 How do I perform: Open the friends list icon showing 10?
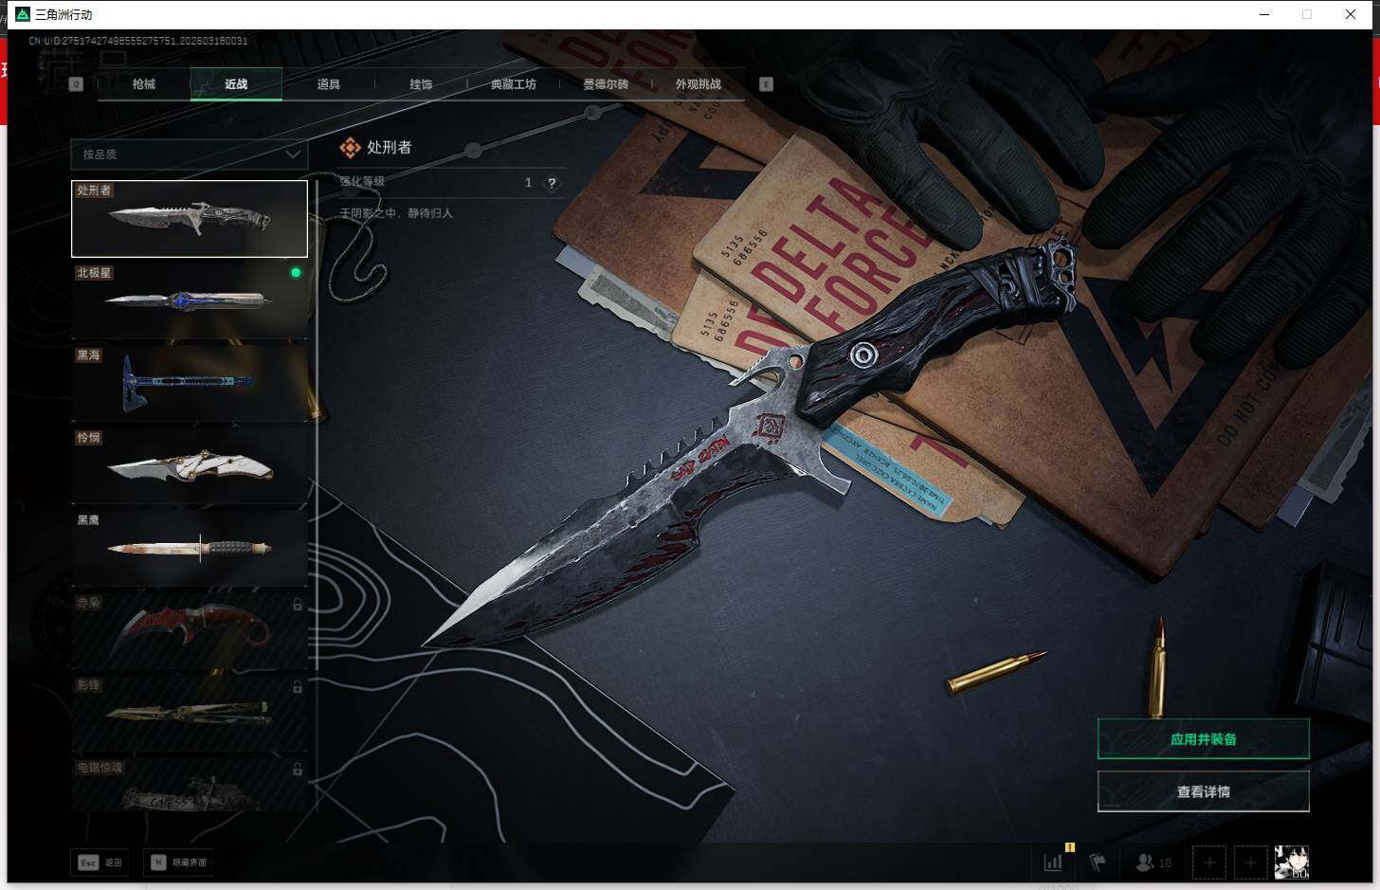click(1153, 863)
